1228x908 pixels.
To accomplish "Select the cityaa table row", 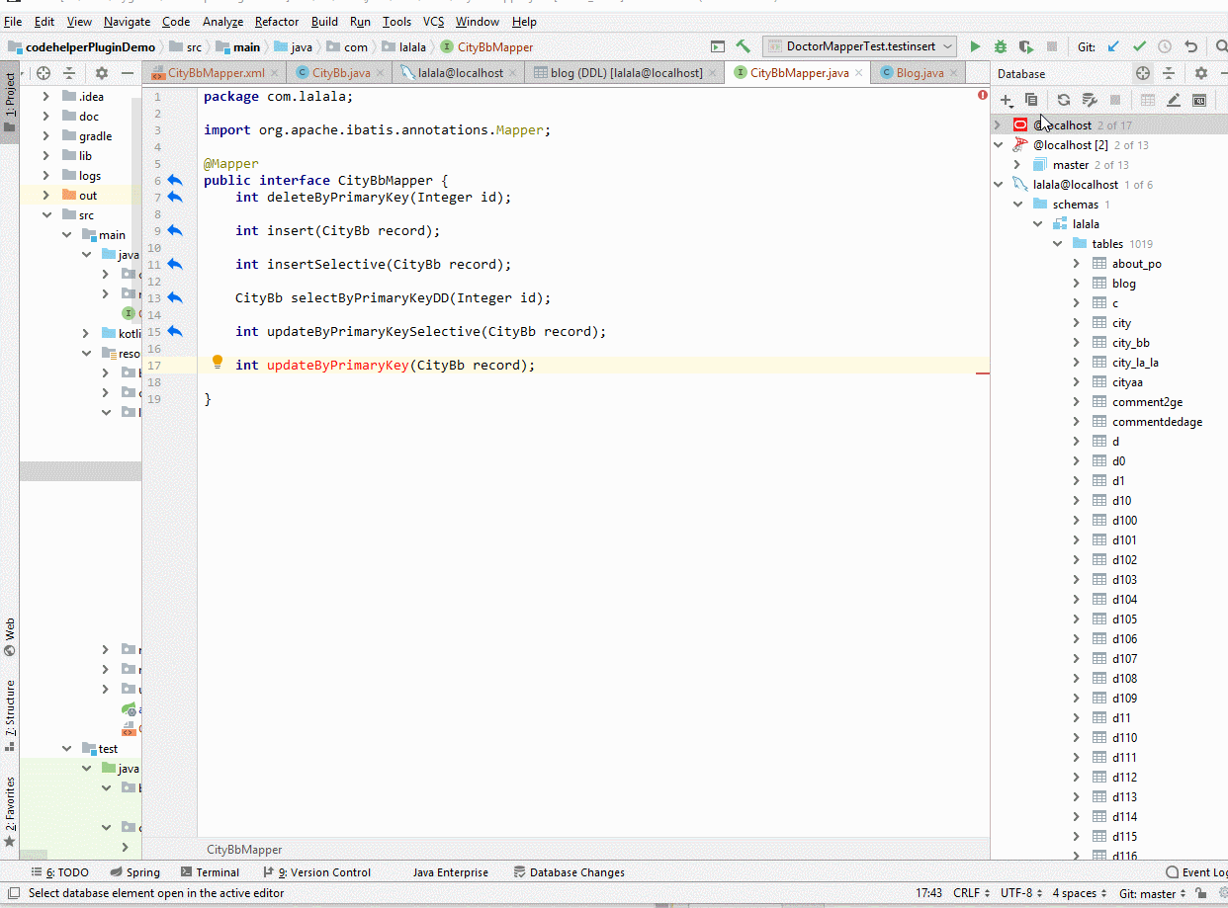I will (x=1127, y=382).
